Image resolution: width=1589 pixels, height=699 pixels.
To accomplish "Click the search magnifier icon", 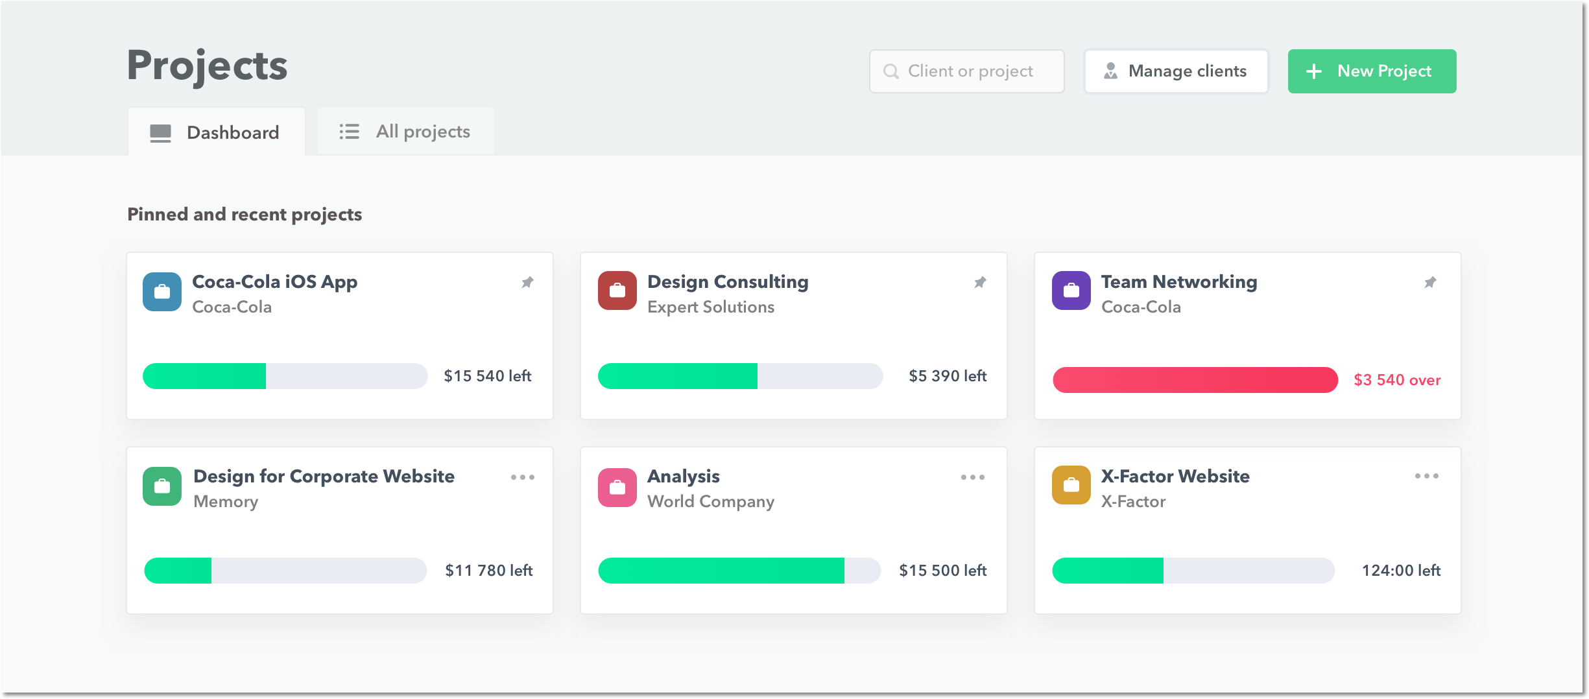I will tap(891, 71).
